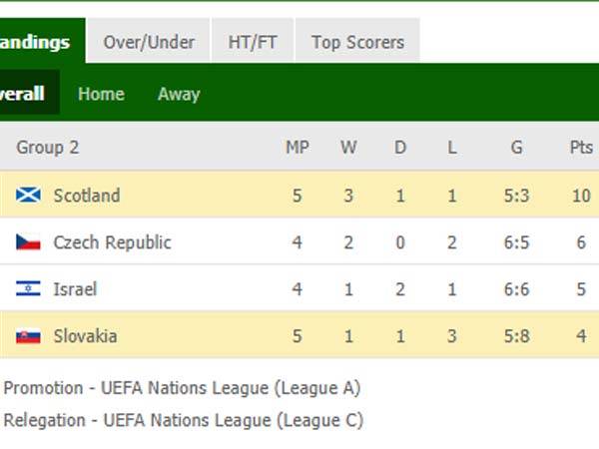Open the Israel team link
599x449 pixels.
[75, 289]
